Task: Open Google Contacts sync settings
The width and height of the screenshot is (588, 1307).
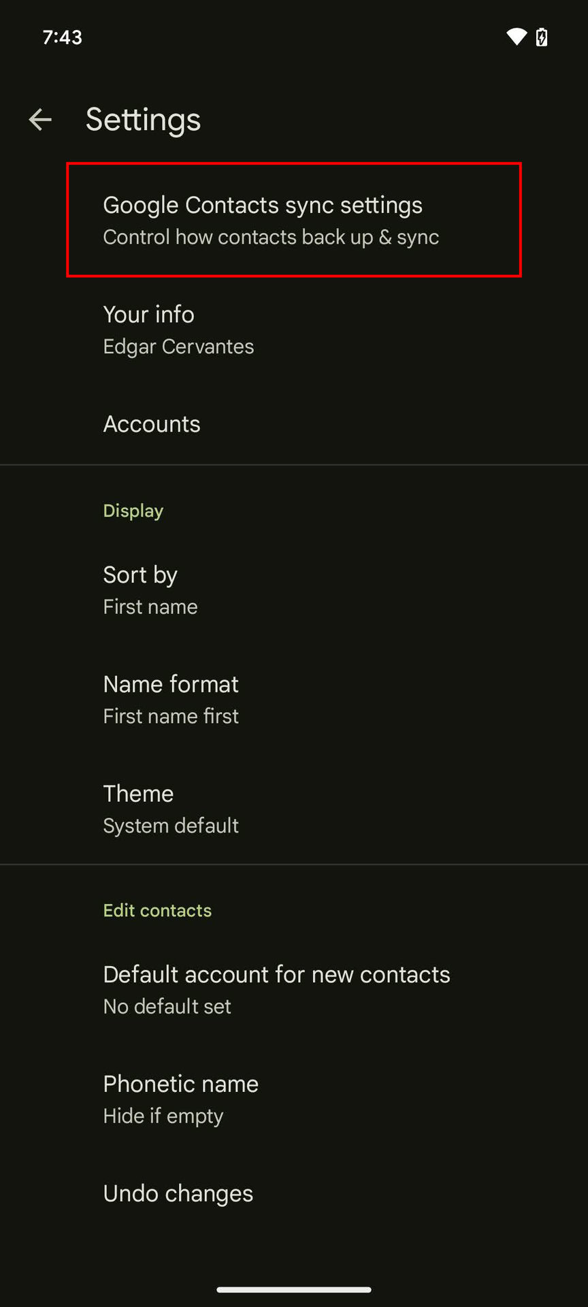Action: 293,220
